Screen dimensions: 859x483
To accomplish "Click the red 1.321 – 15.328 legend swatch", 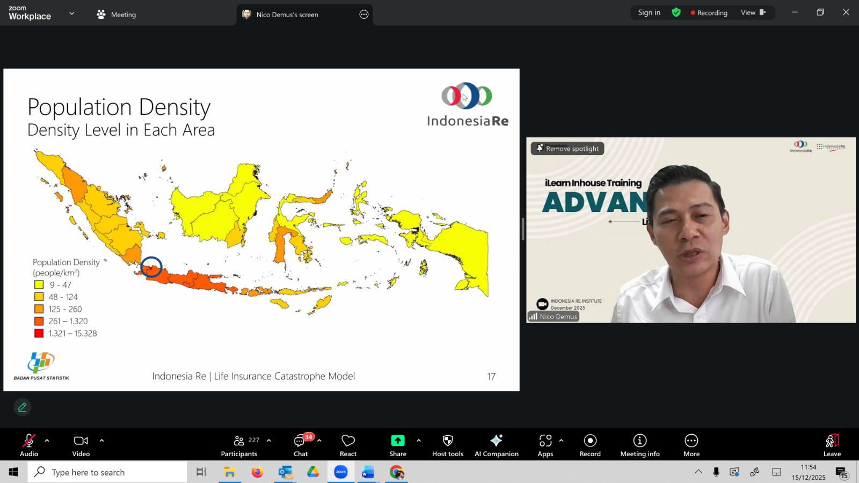I will (39, 333).
